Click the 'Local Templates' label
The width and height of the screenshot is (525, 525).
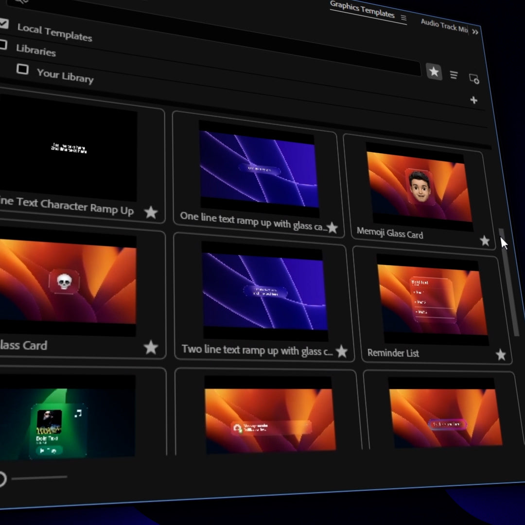pyautogui.click(x=54, y=33)
